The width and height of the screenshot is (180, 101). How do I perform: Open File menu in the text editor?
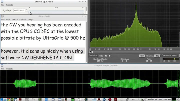coord(3,19)
